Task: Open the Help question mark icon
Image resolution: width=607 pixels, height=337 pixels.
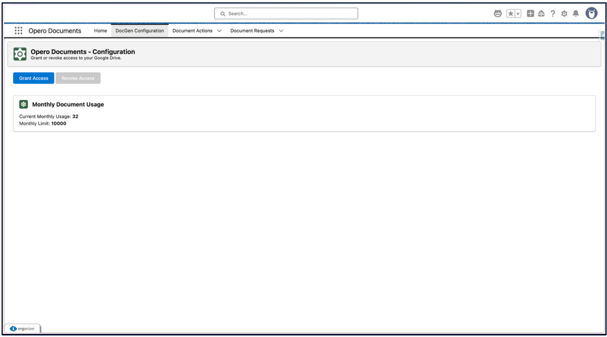Action: tap(553, 14)
